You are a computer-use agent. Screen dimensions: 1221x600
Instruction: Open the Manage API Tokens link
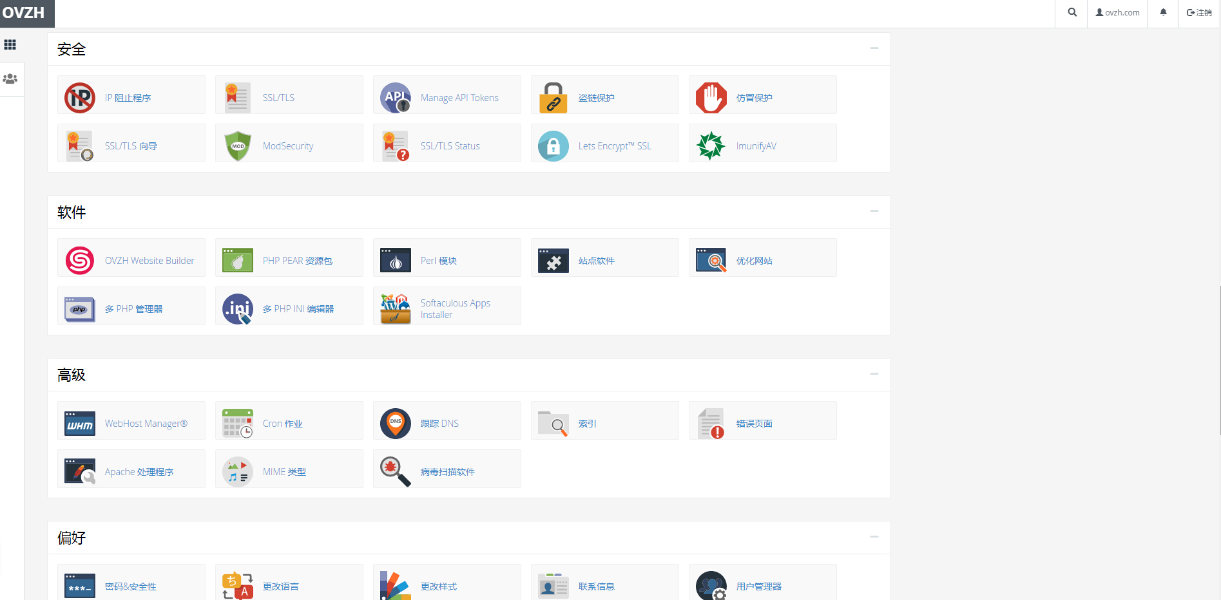tap(459, 98)
